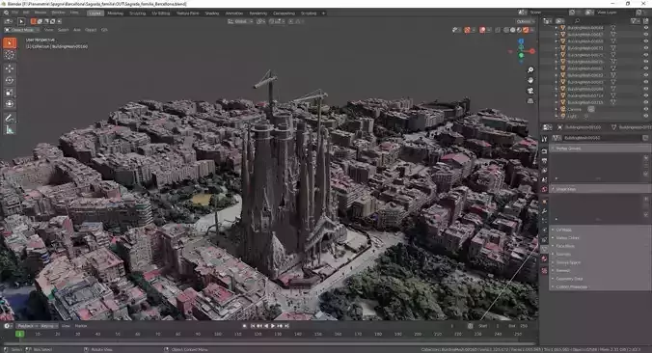Select the Rotate tool
Screen dimensions: 652x353
pyautogui.click(x=10, y=81)
